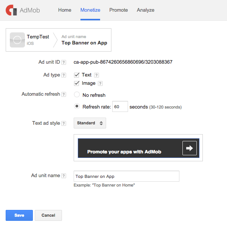Open help icon next to Text ad style
Screen dimensions: 227x228
point(63,123)
